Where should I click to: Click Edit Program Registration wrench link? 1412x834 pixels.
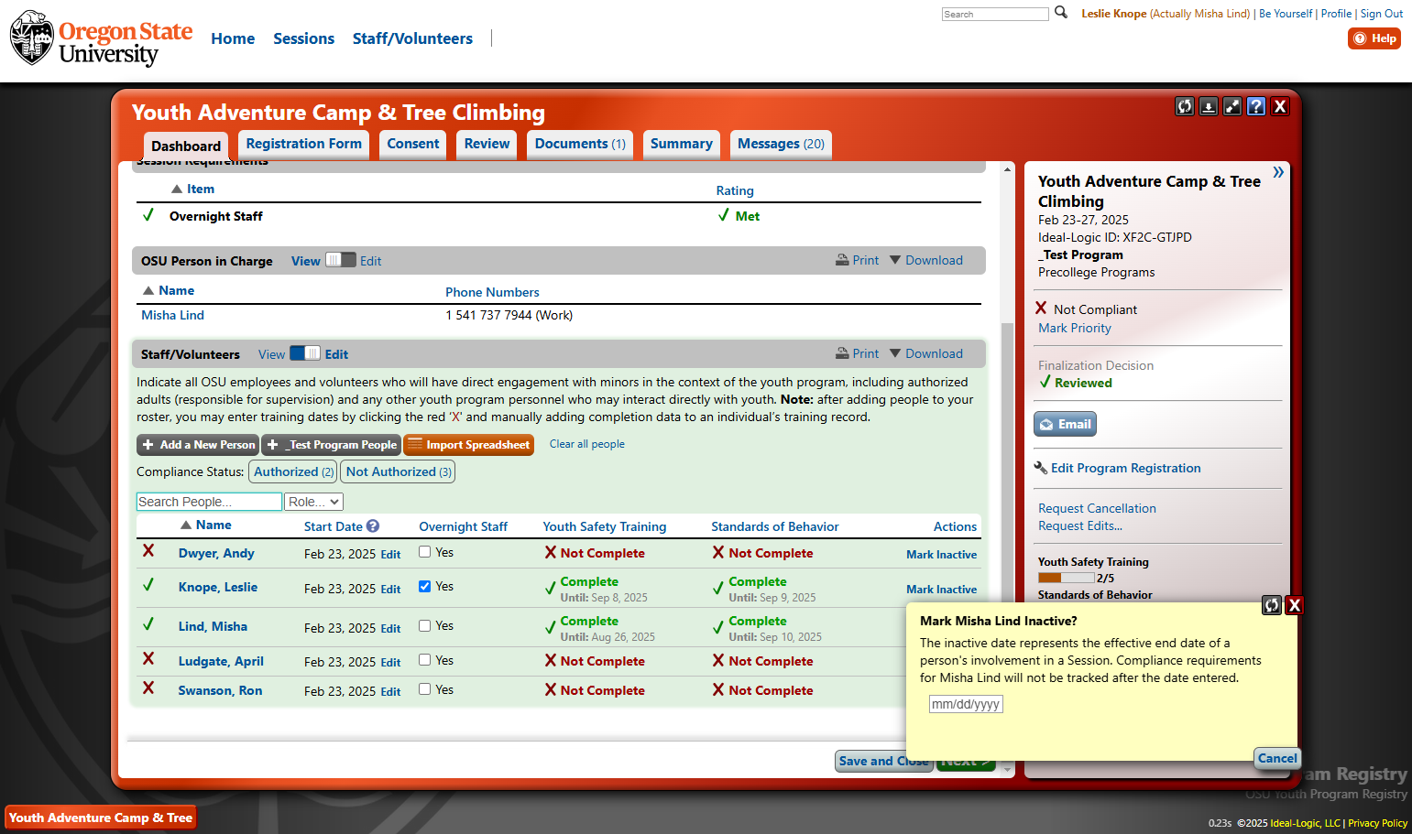tap(1117, 468)
